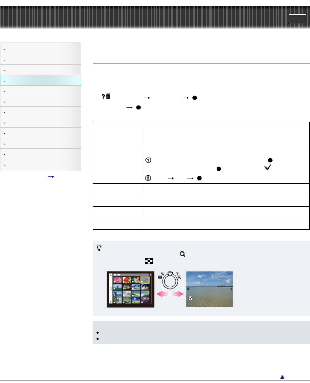Expand the highlighted sidebar item arrow
Screen dimensions: 310x383
click(4, 81)
